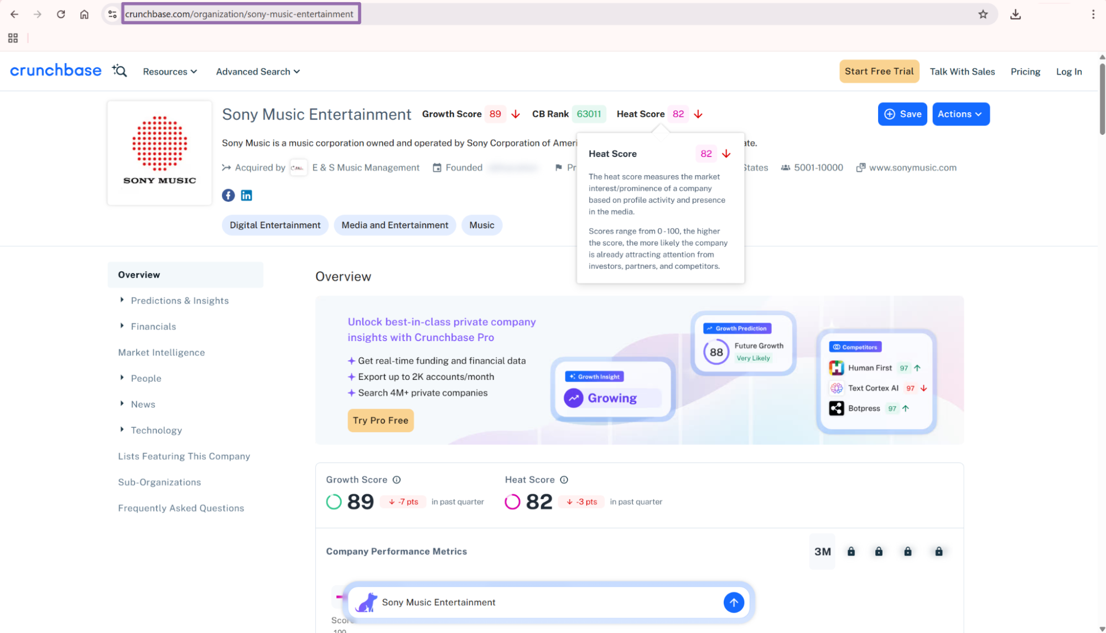
Task: Click the site settings icon in address bar
Action: [x=112, y=14]
